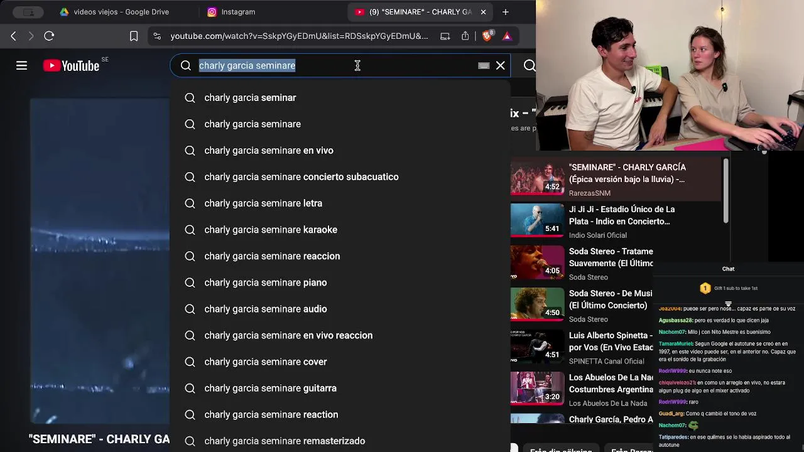The height and width of the screenshot is (452, 804).
Task: Click the video player area
Action: (x=100, y=261)
